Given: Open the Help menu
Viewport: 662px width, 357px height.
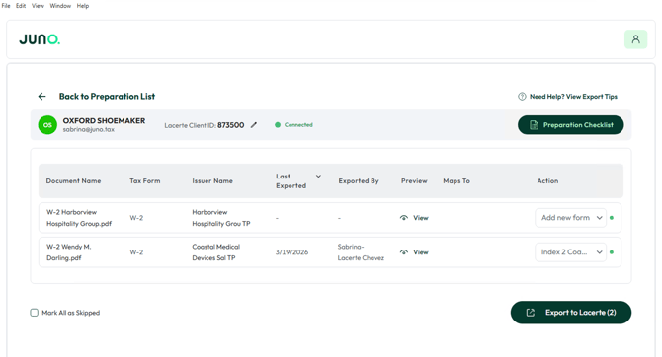Looking at the screenshot, I should 83,6.
